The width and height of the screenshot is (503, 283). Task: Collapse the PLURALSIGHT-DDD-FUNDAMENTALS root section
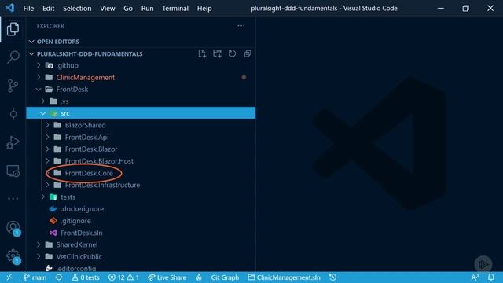click(90, 54)
